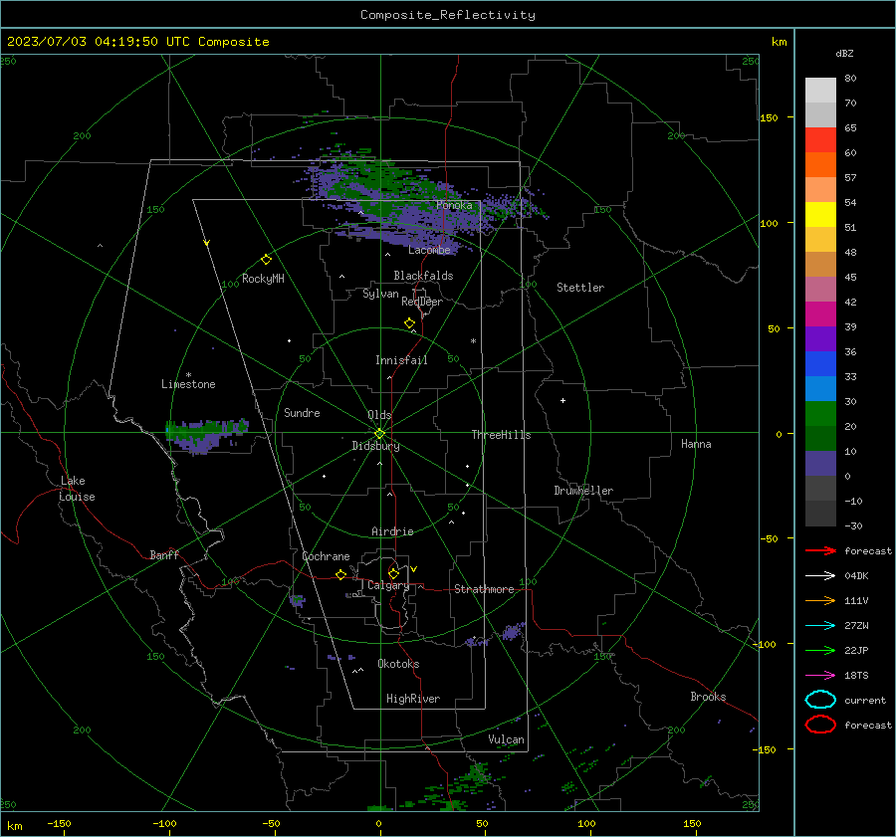
Task: Click the Vulcan label
Action: pyautogui.click(x=507, y=739)
